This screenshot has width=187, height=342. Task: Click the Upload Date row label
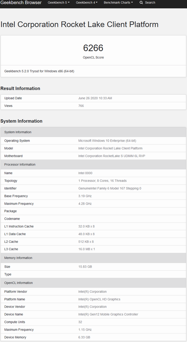[13, 98]
